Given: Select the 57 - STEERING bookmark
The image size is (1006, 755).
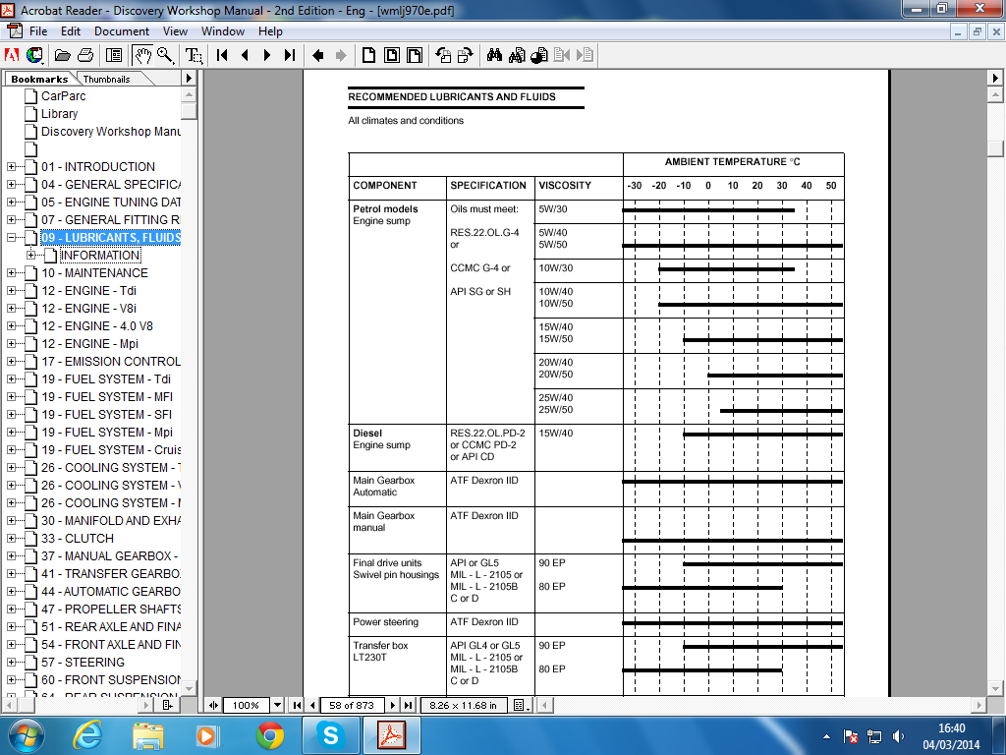Looking at the screenshot, I should click(x=83, y=663).
